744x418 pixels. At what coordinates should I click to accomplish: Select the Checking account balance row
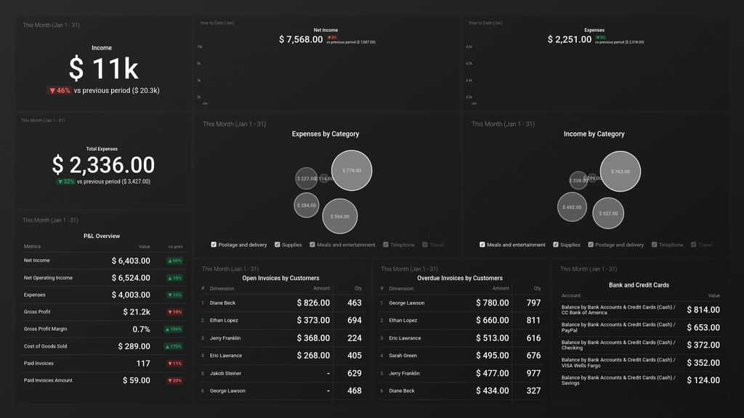point(641,345)
